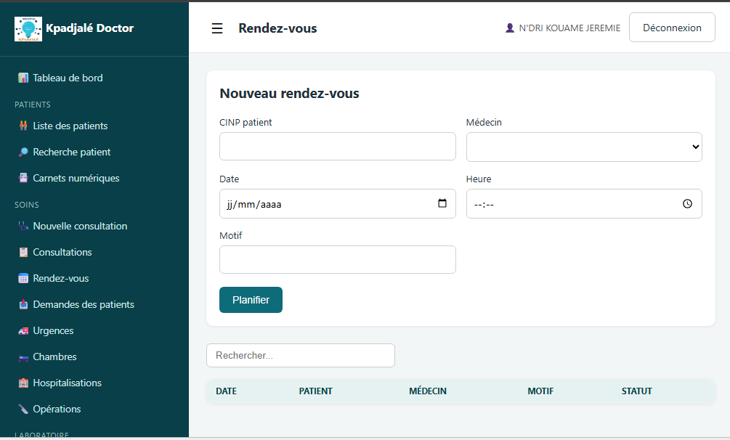Focus the CINP patient input field

coord(338,146)
